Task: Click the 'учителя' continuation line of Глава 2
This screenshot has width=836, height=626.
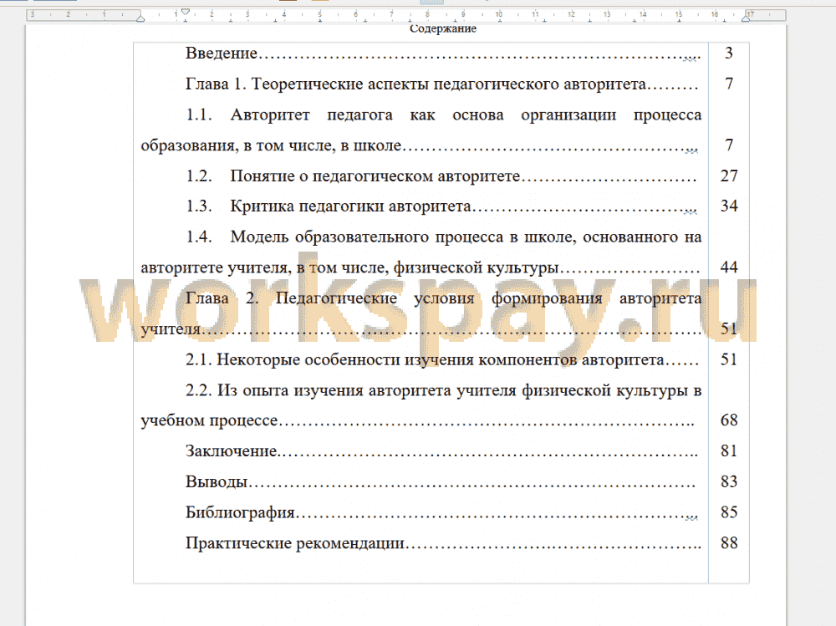Action: click(421, 329)
